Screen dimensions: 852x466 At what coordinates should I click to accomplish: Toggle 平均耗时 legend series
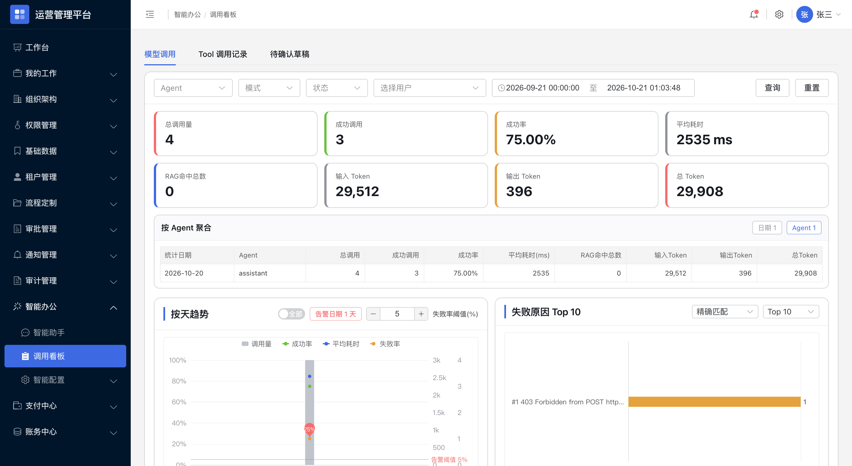(x=341, y=344)
